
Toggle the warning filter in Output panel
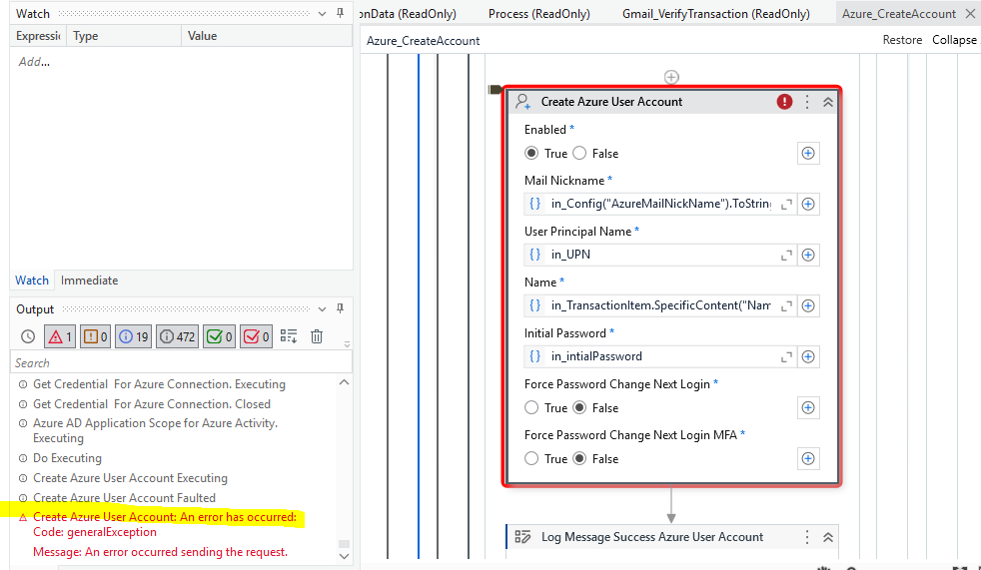pos(96,336)
